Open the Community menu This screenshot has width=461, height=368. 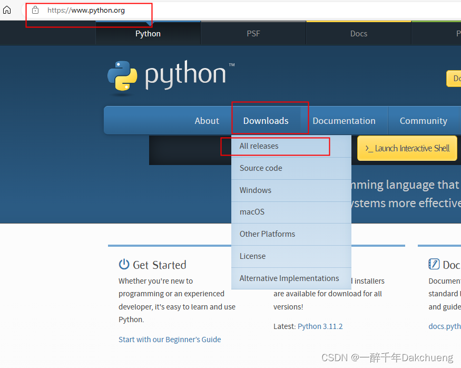point(424,121)
